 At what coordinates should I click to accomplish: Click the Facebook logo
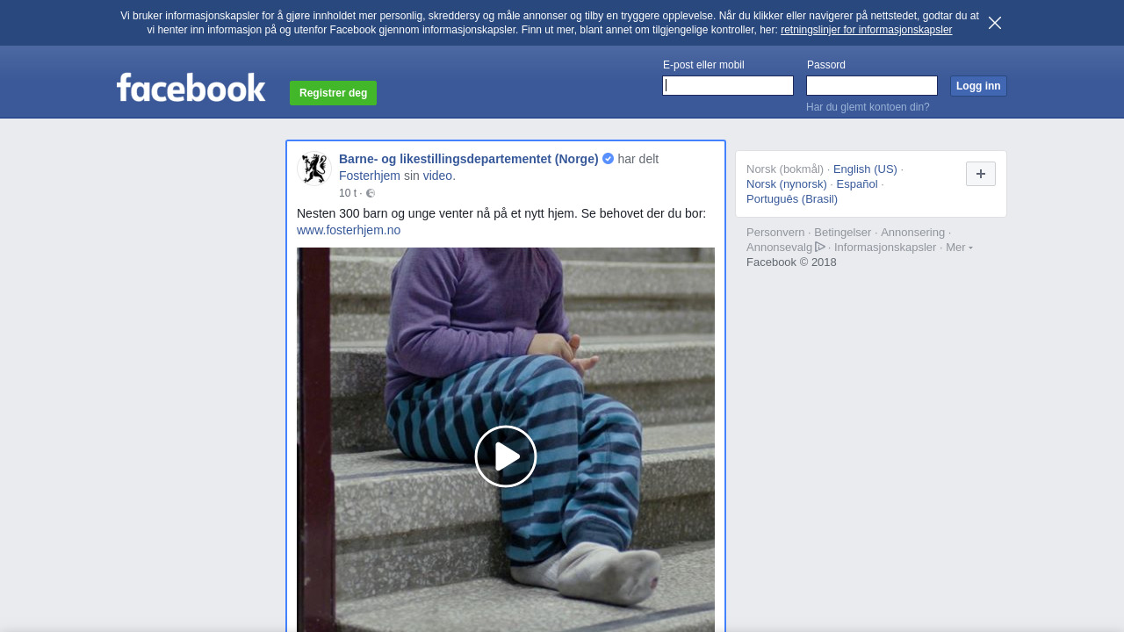[x=191, y=88]
